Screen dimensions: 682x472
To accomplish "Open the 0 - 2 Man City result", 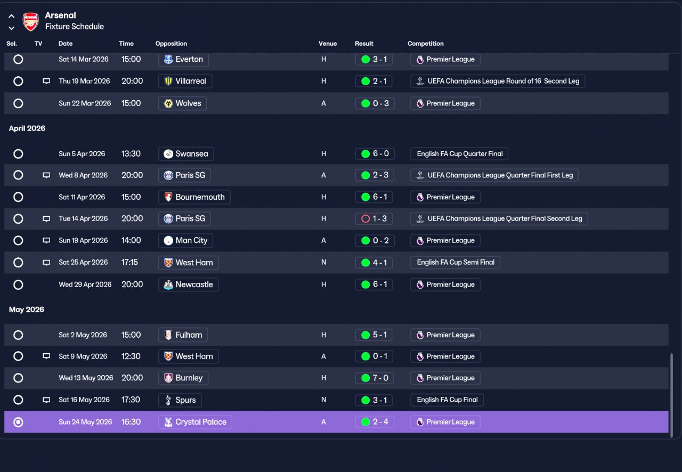I will click(375, 240).
